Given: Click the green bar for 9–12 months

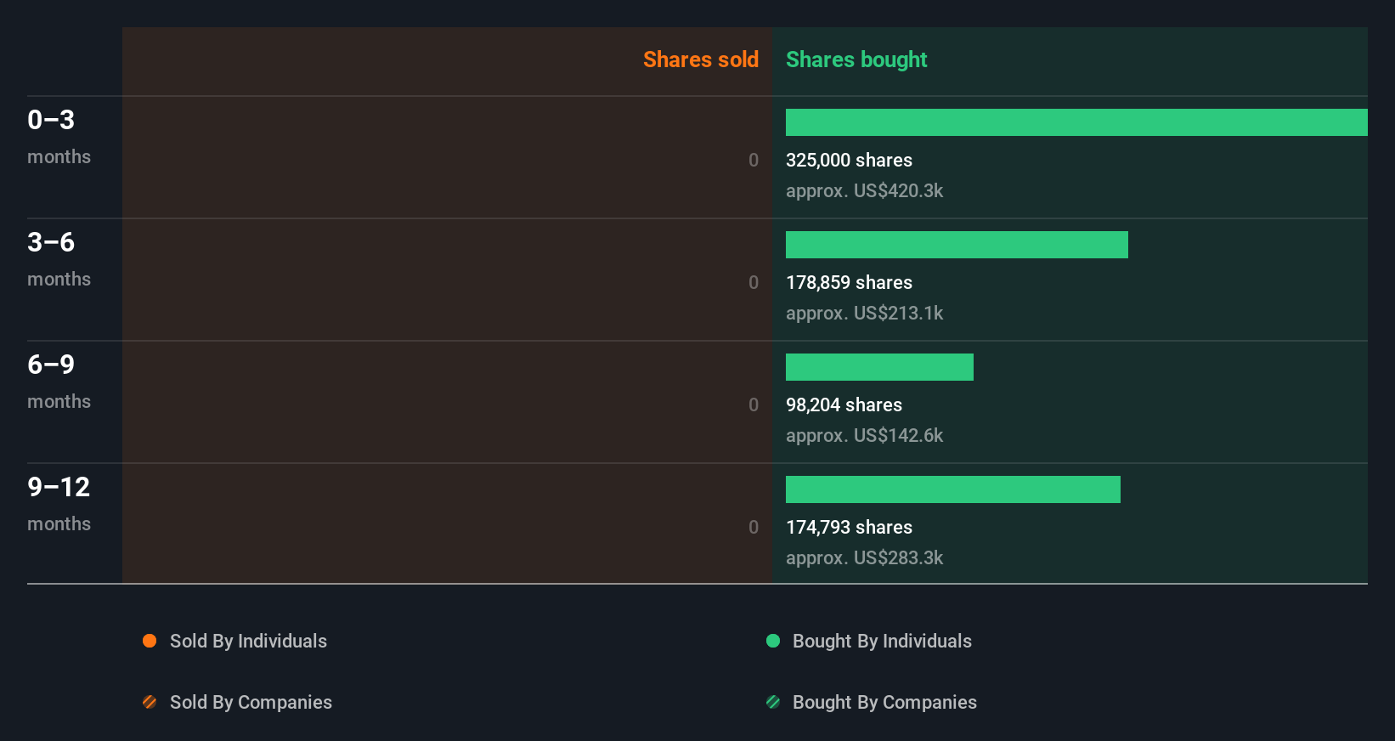Looking at the screenshot, I should click(x=953, y=489).
